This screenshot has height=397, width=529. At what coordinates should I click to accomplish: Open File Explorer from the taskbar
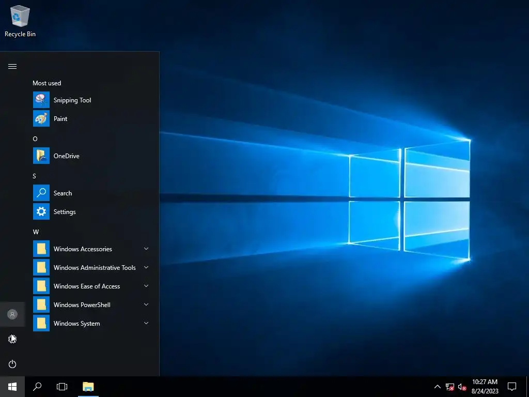click(x=88, y=387)
